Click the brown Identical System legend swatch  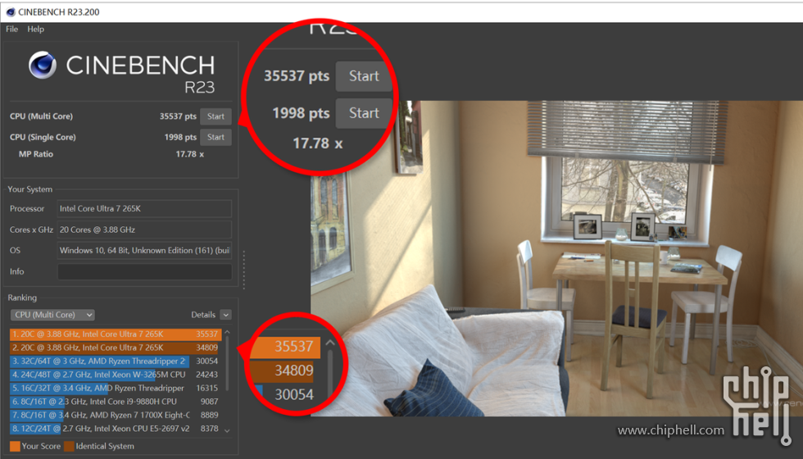[69, 446]
